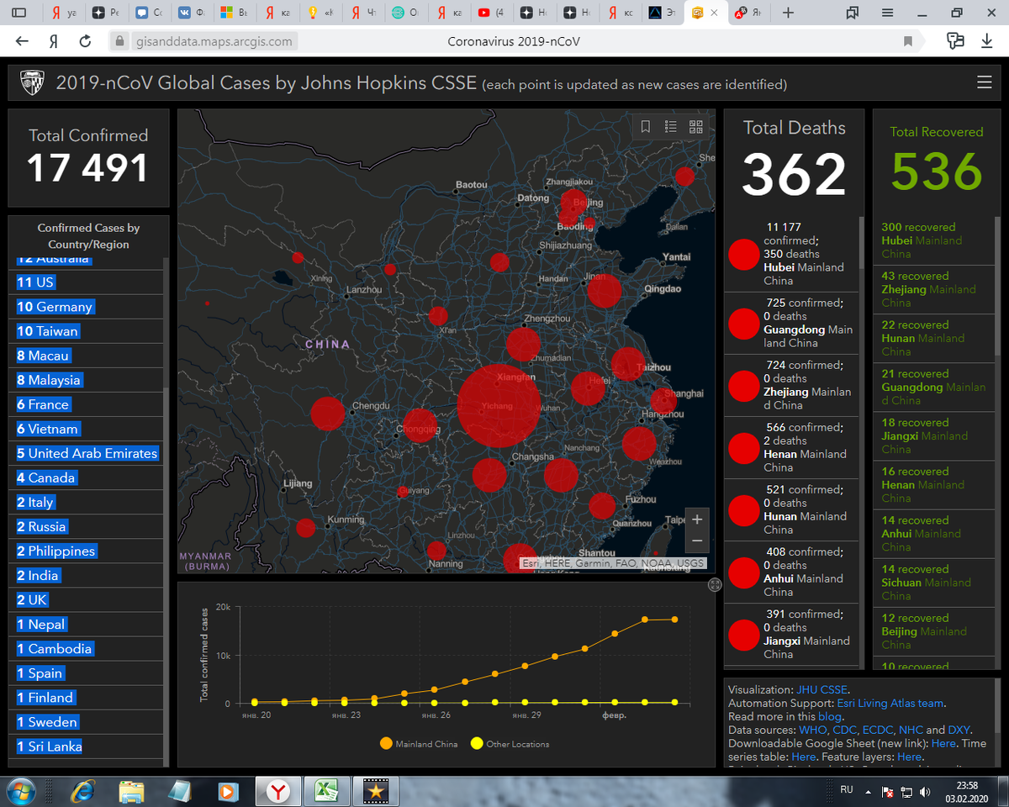The height and width of the screenshot is (807, 1009).
Task: Select '5 United Arab Emirates' row
Action: 86,453
